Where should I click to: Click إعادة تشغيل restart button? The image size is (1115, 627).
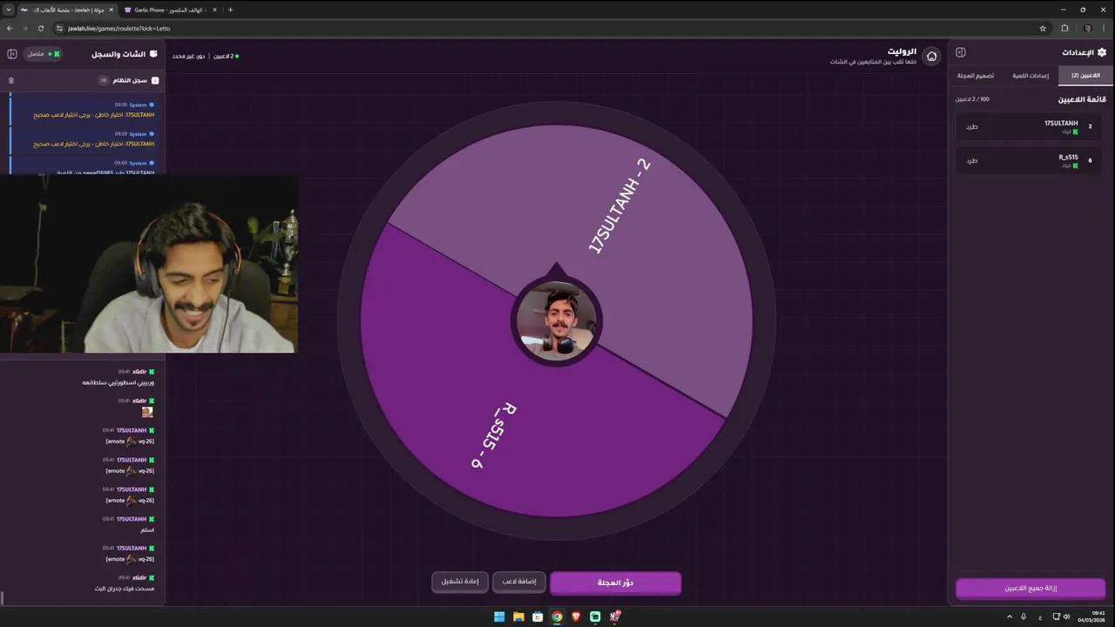pyautogui.click(x=460, y=582)
